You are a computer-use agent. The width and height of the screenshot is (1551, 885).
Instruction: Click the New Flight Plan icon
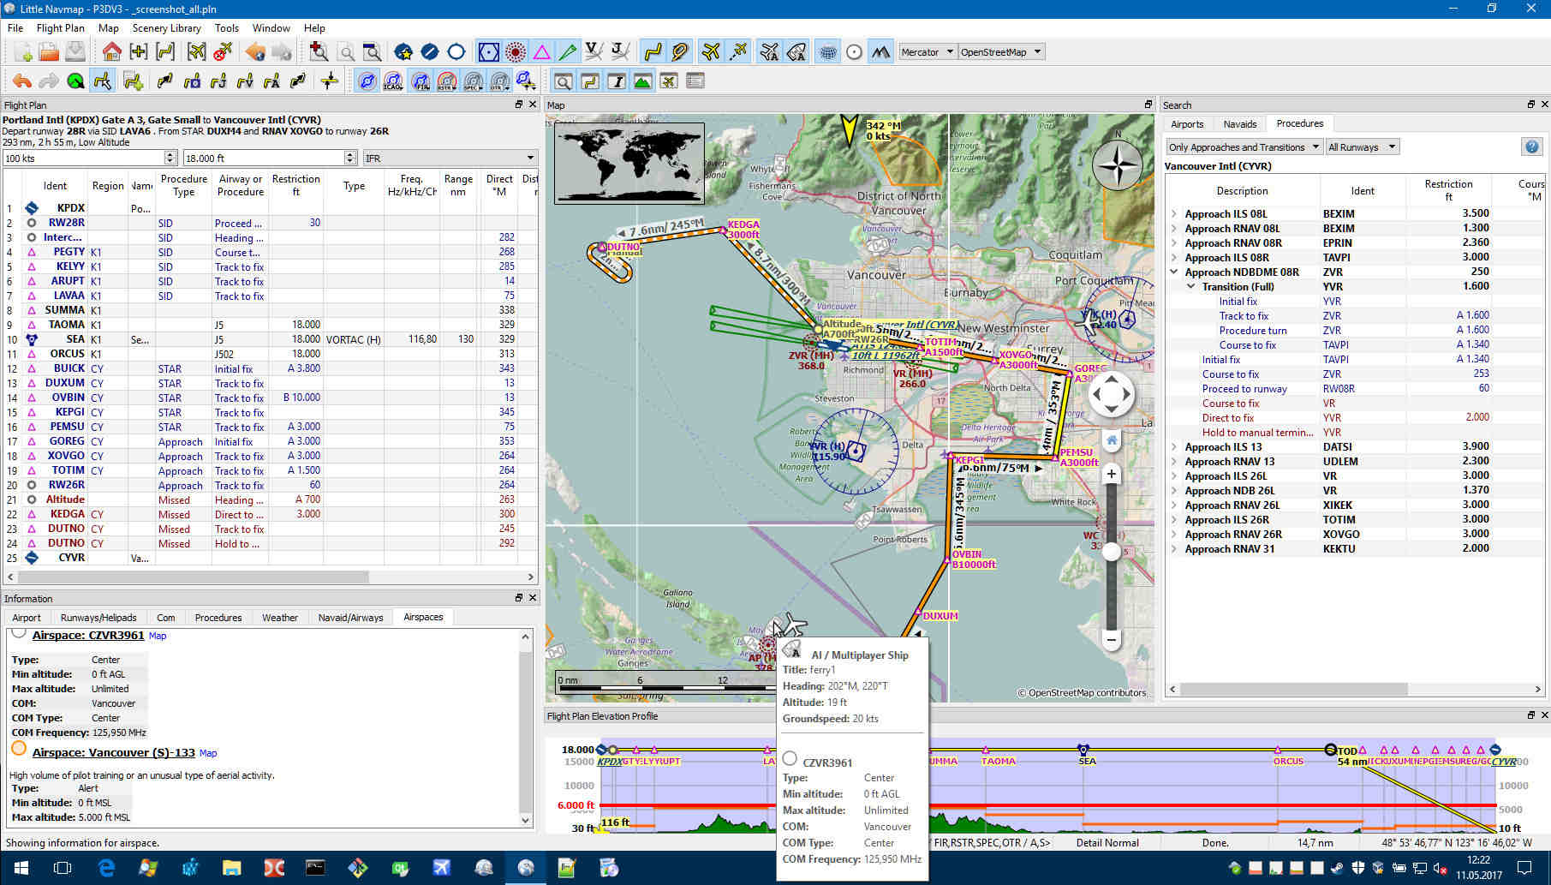22,52
